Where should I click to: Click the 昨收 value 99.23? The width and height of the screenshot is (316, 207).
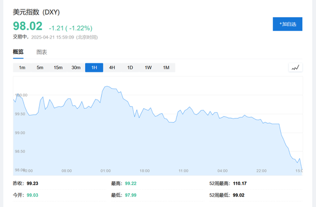click(32, 183)
